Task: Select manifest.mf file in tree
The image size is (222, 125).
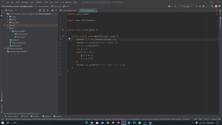Action: (15, 45)
